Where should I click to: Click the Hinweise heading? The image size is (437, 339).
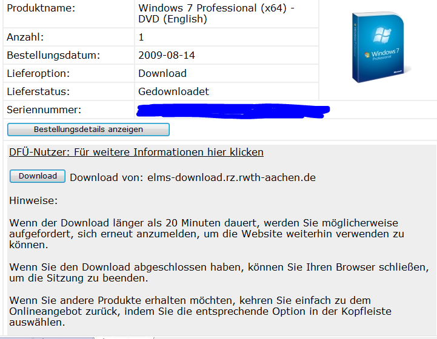point(33,200)
